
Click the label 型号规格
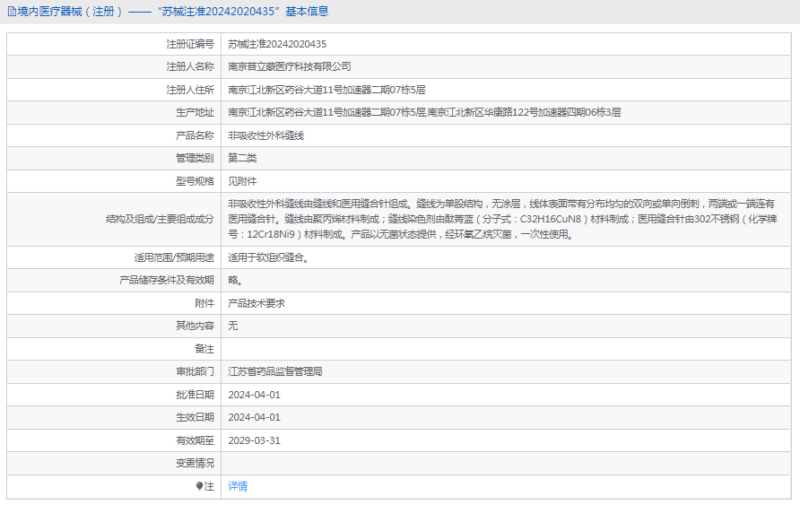coord(195,181)
